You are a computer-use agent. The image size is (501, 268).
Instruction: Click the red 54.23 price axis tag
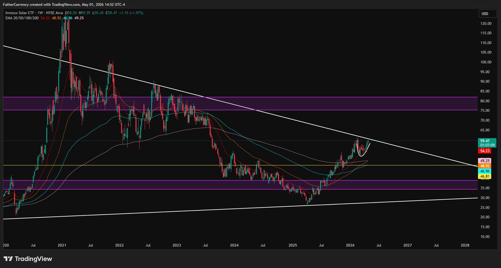click(x=485, y=151)
